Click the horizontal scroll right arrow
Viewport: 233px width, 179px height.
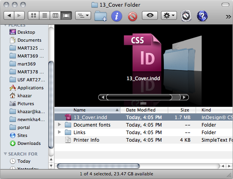coord(229,166)
